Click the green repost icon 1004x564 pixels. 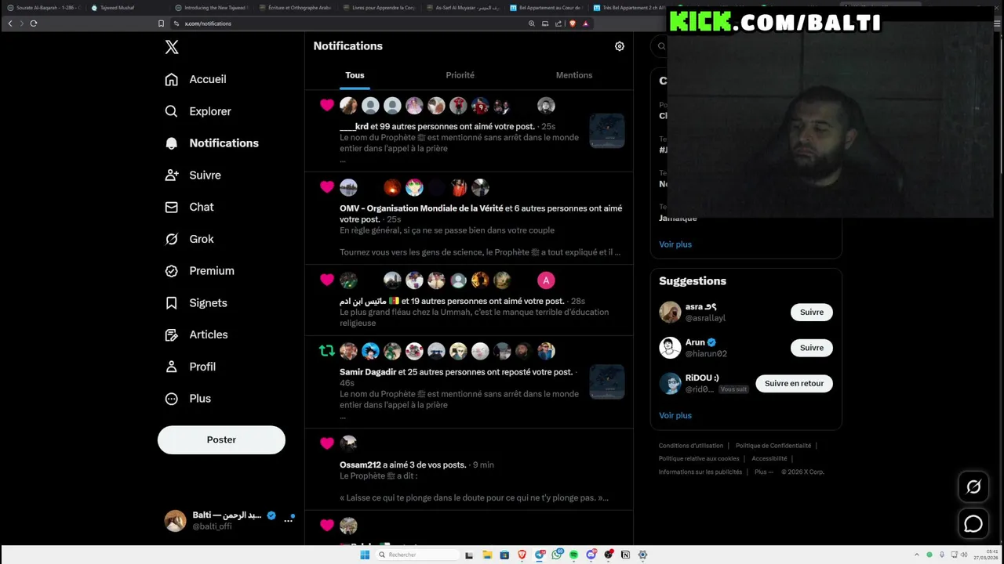pyautogui.click(x=327, y=351)
